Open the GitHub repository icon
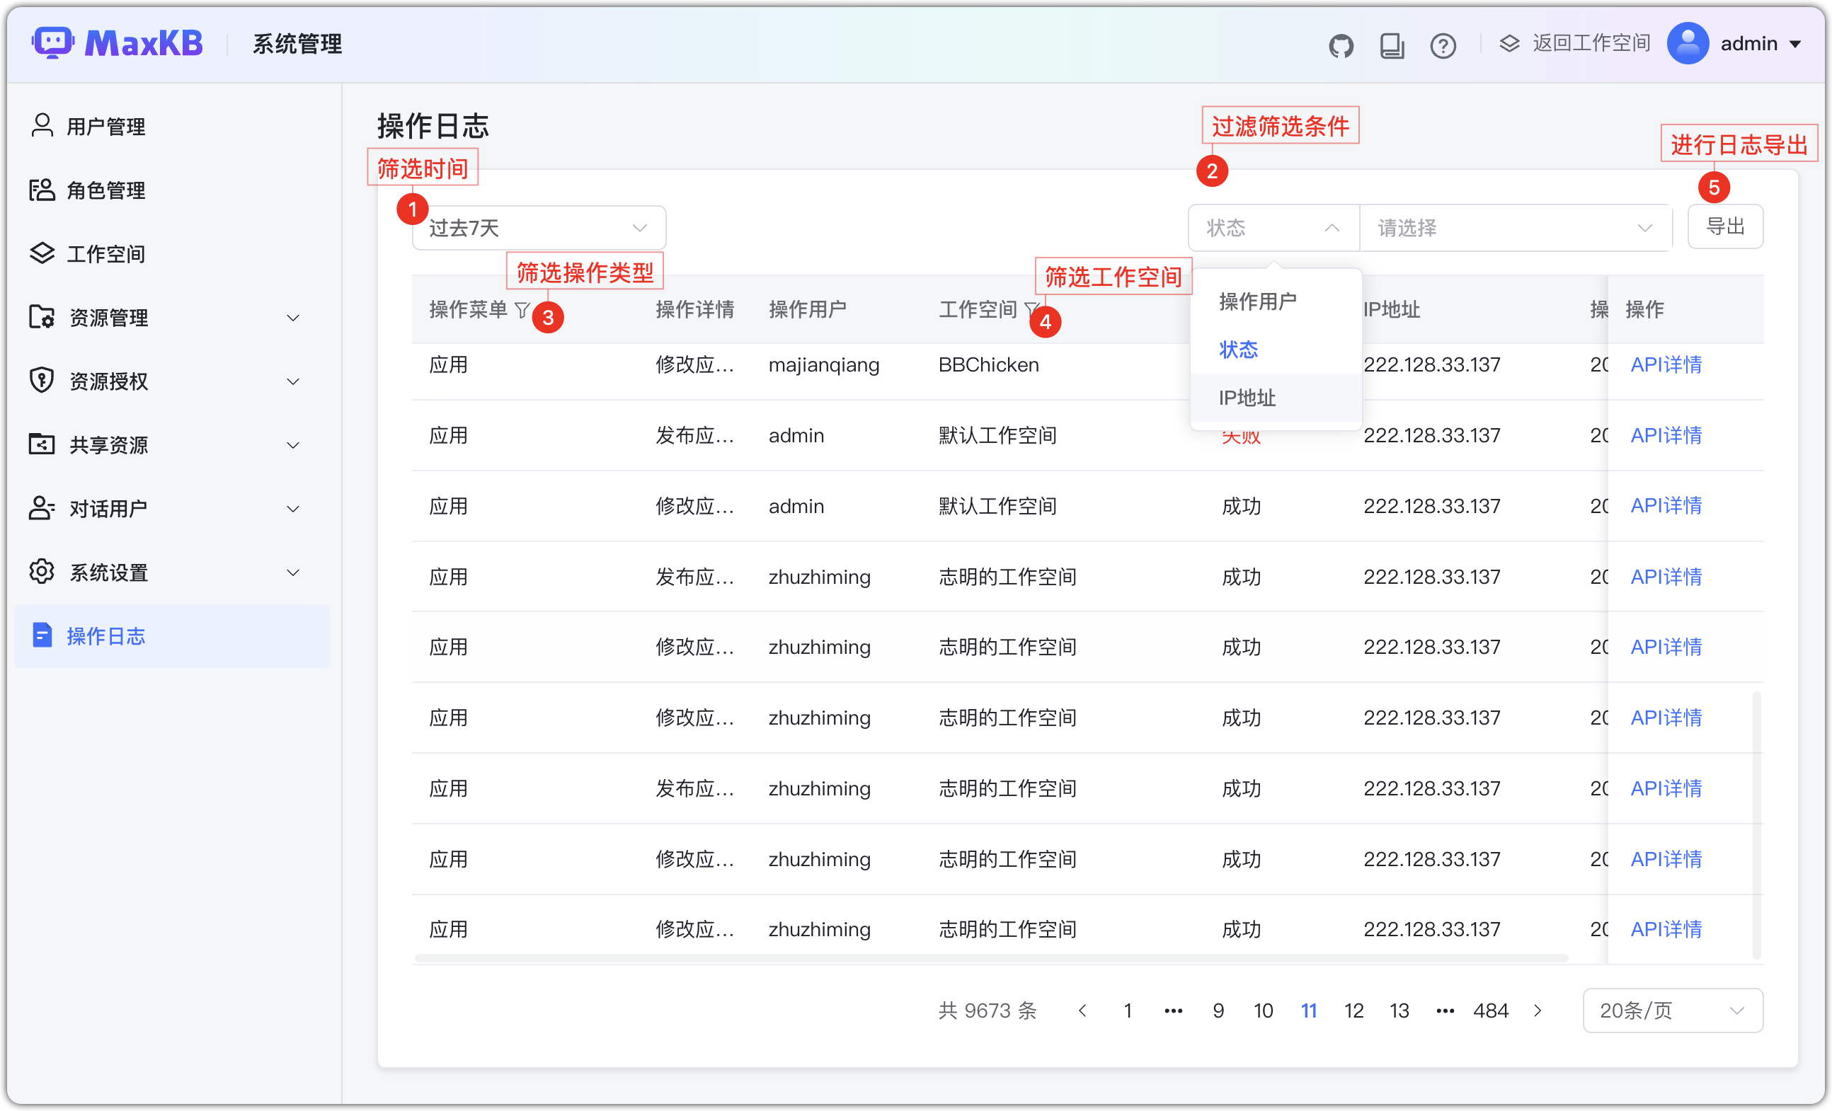 1341,45
